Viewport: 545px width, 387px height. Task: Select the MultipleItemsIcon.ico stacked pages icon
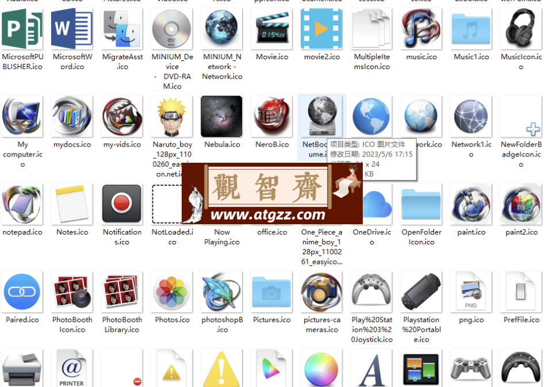coord(371,29)
